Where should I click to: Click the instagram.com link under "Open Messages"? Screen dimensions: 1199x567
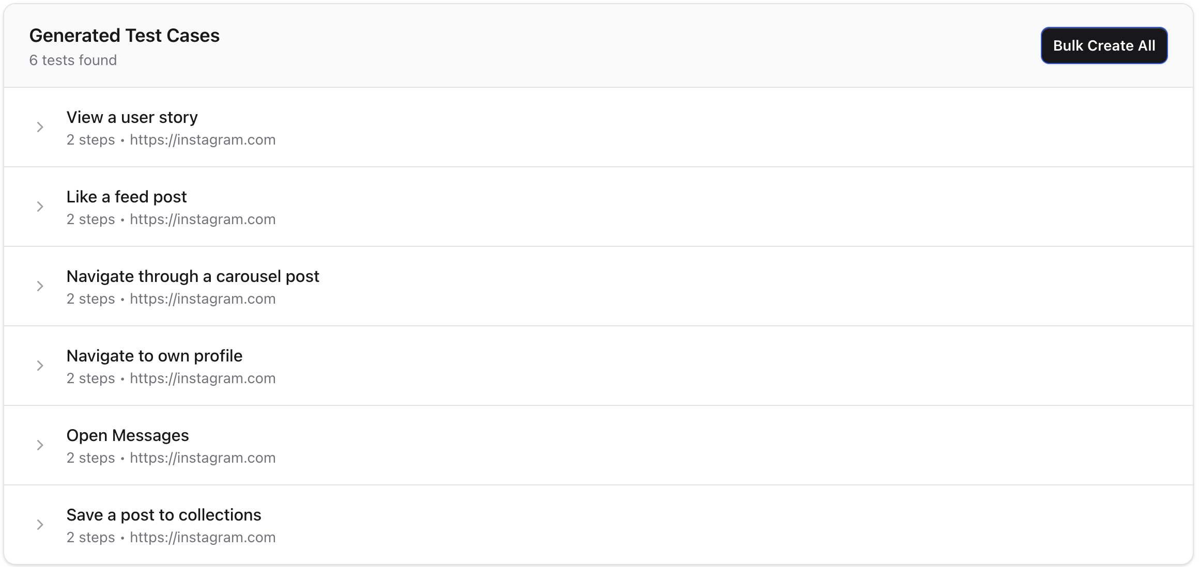pyautogui.click(x=203, y=458)
